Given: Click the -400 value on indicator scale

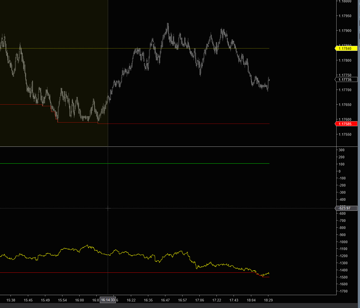Looking at the screenshot, I should tap(342, 199).
